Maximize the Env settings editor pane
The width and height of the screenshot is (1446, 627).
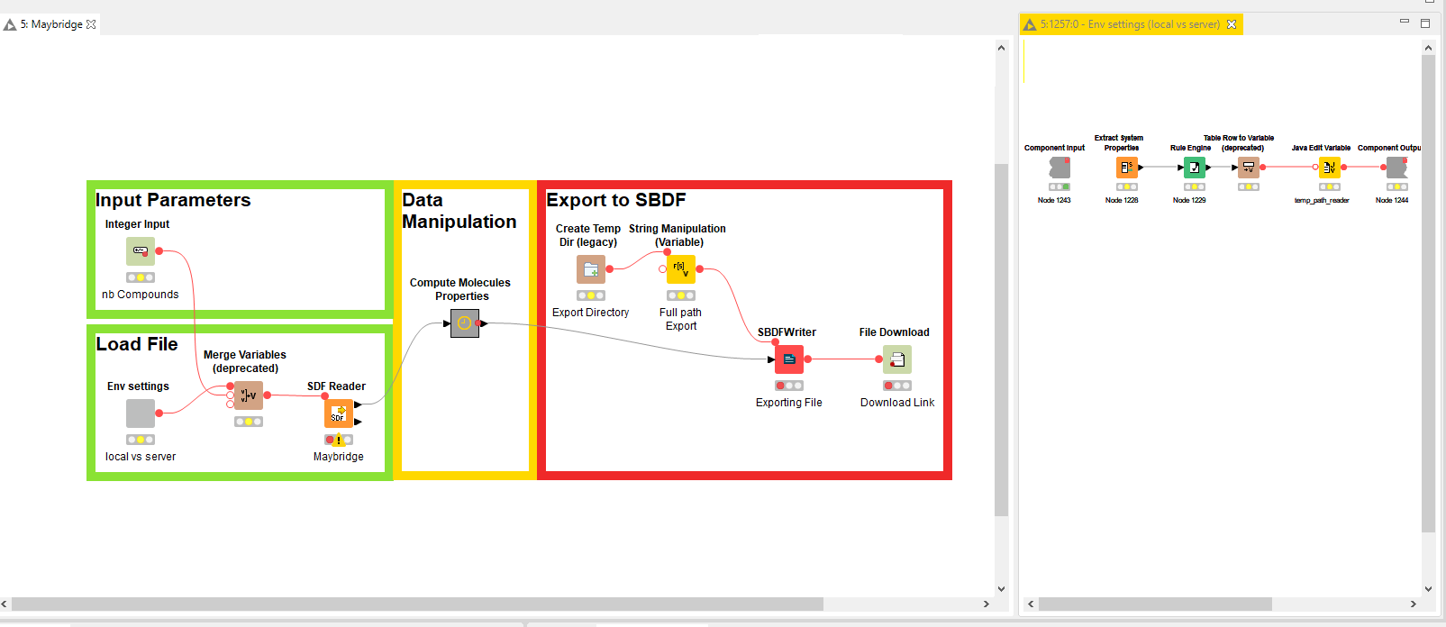1425,23
